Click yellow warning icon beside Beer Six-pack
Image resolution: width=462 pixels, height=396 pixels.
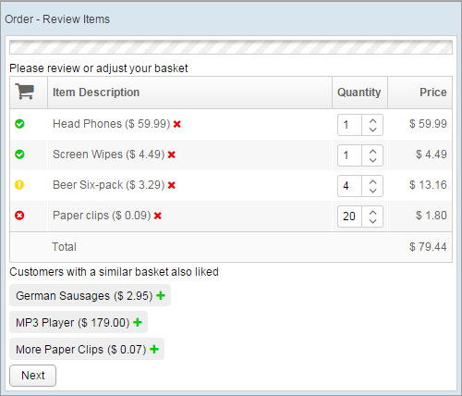point(19,185)
